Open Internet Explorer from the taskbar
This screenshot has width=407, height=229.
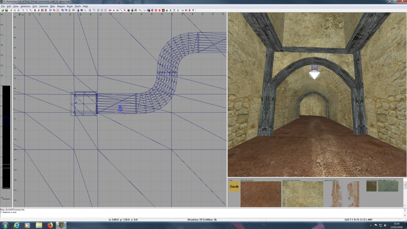coord(17,225)
